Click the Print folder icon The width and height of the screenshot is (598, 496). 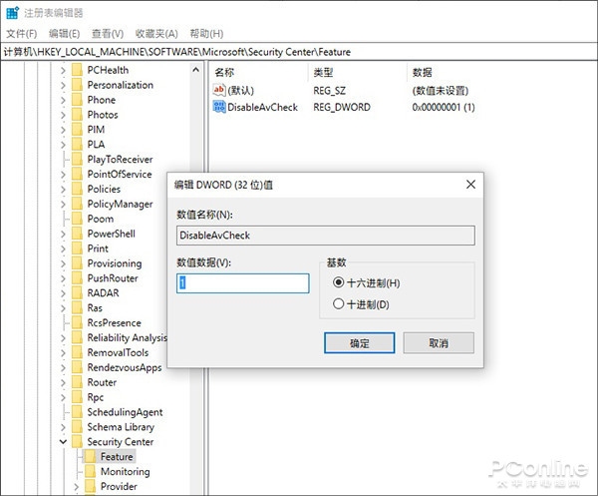(78, 248)
